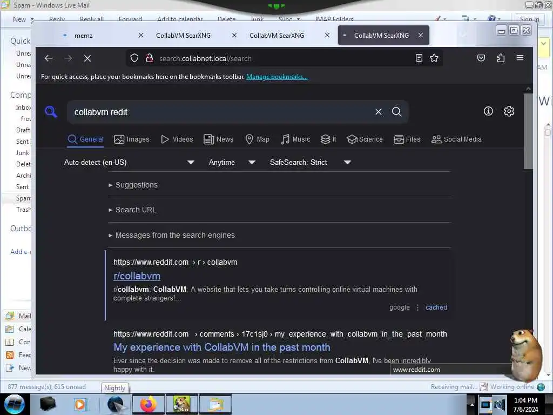Click the hamster desktop mascot

pyautogui.click(x=525, y=356)
